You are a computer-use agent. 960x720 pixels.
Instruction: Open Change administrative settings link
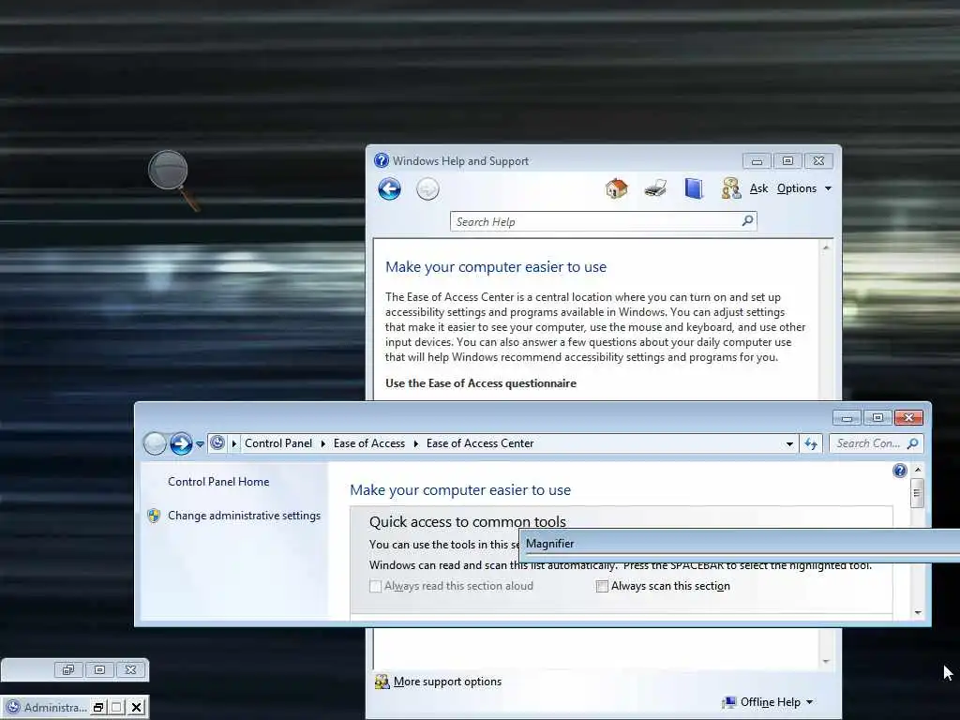245,516
